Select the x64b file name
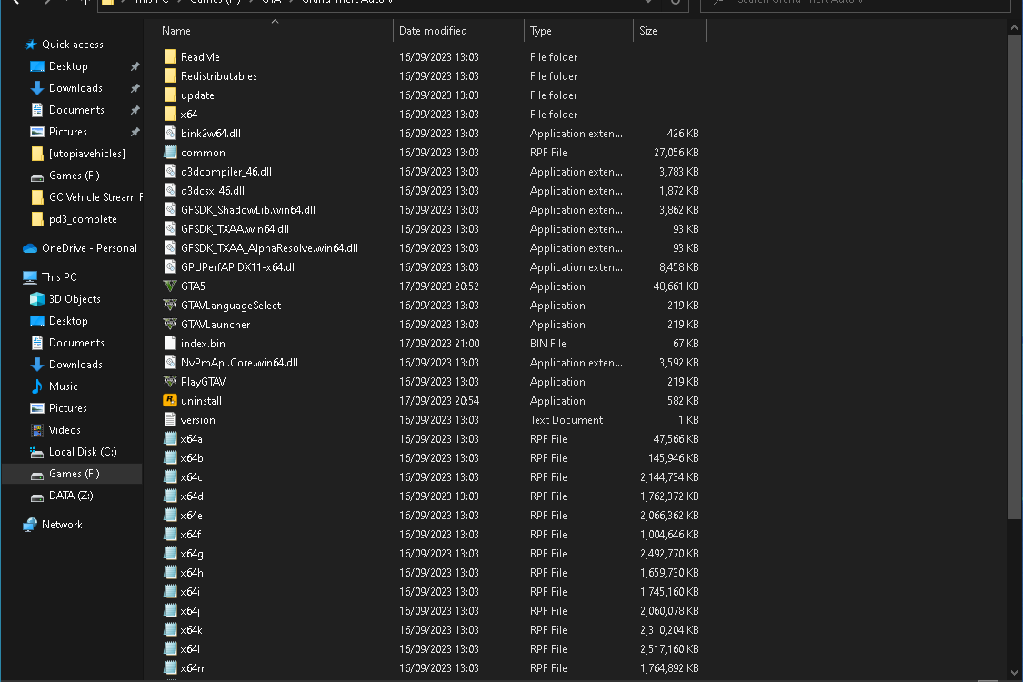The image size is (1023, 682). tap(192, 458)
